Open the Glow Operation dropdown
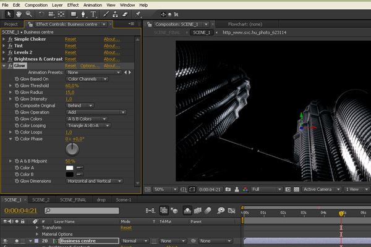 pyautogui.click(x=96, y=112)
